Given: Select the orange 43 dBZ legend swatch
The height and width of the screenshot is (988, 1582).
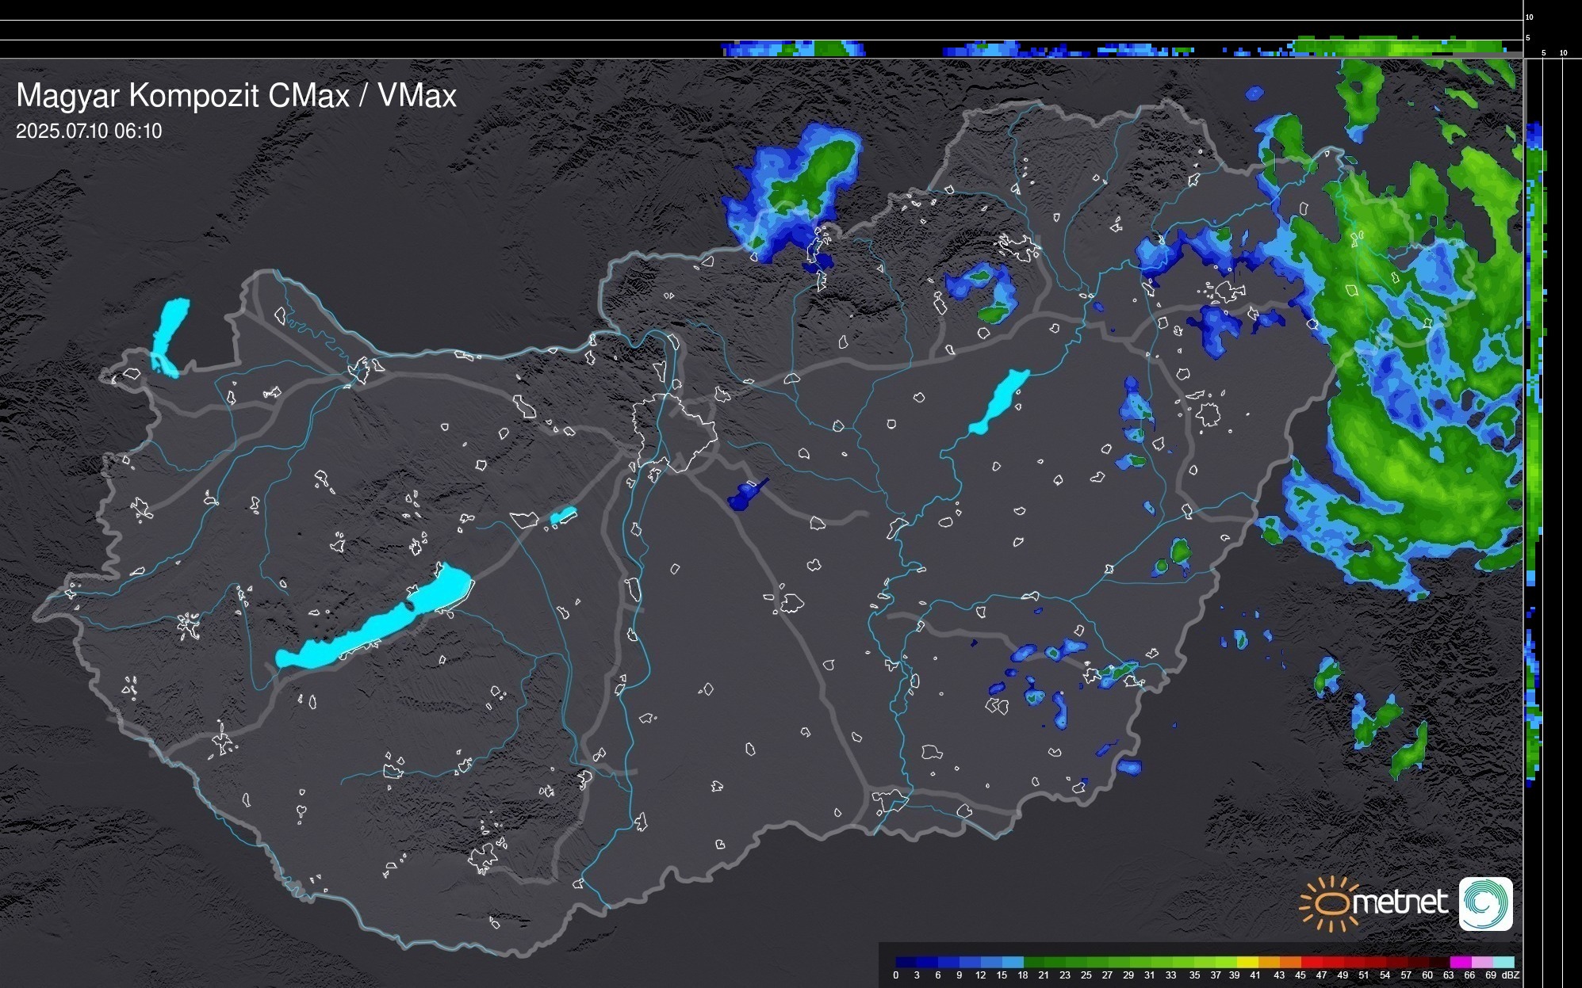Looking at the screenshot, I should click(1290, 962).
